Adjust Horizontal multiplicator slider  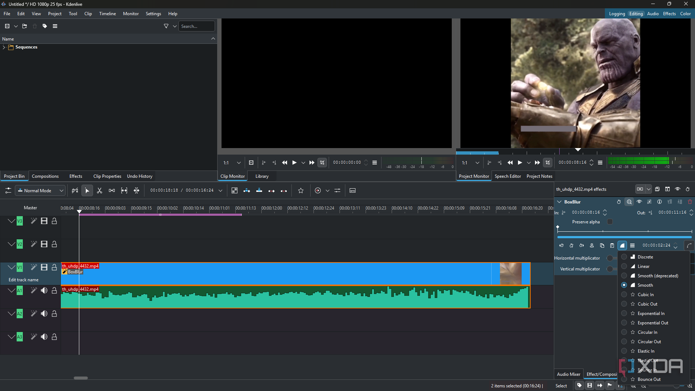point(612,258)
